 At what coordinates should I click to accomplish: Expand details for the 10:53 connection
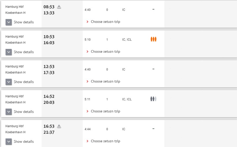[9, 52]
